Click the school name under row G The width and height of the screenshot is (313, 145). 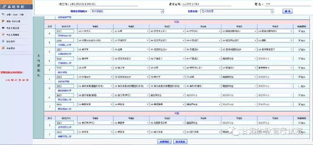tap(65, 90)
